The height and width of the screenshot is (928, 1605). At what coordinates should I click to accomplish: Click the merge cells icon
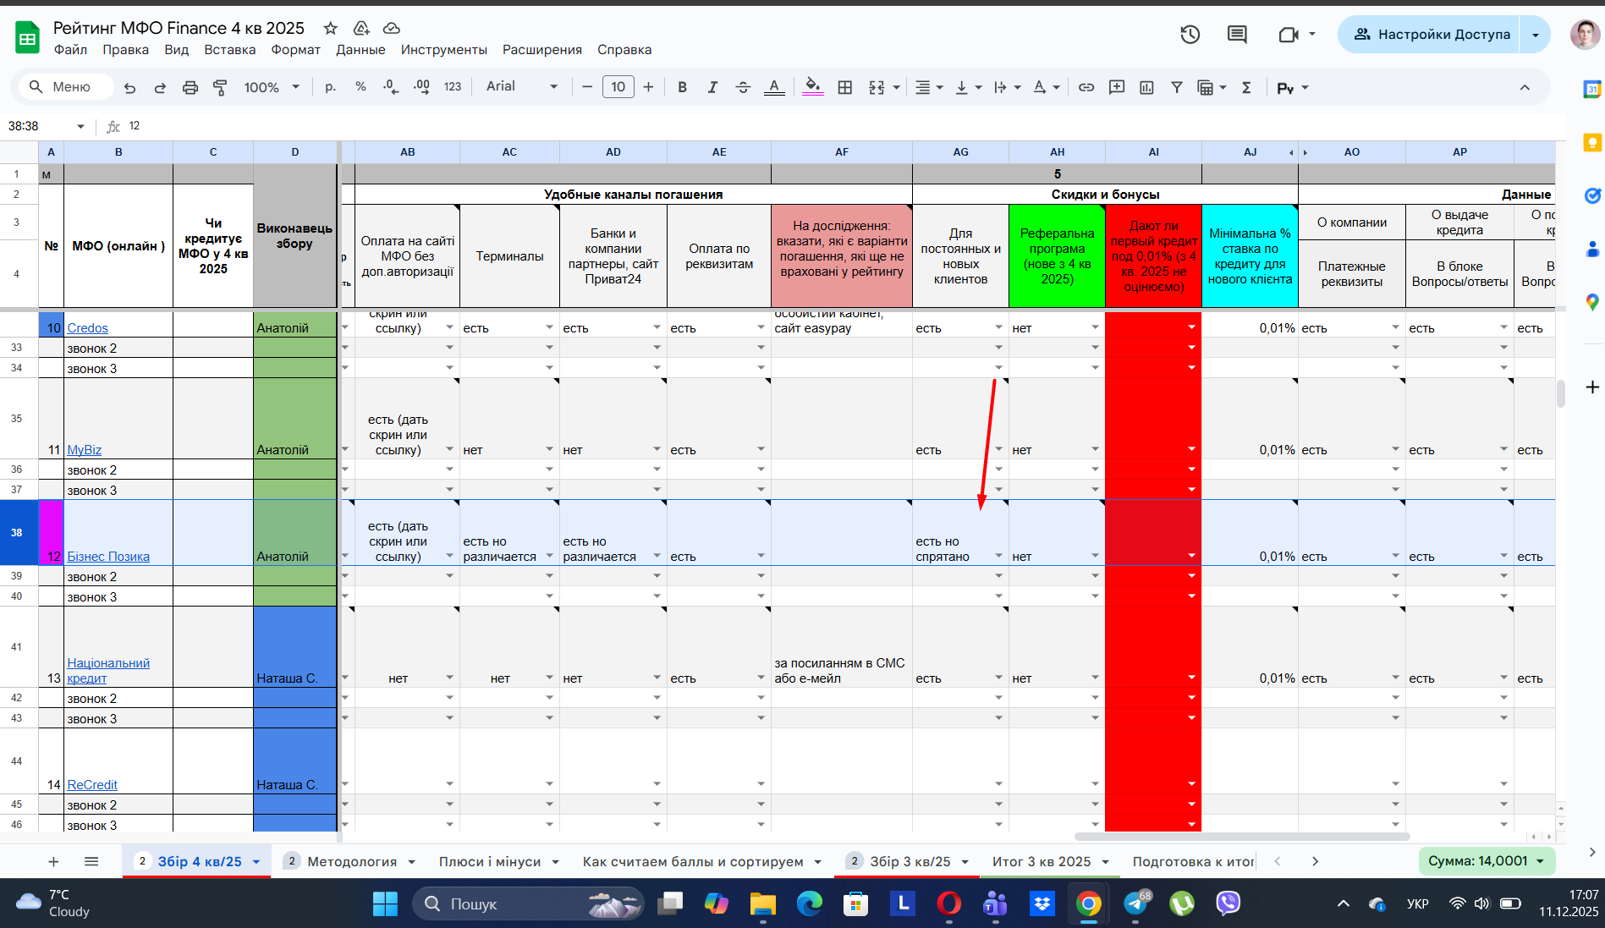877,87
